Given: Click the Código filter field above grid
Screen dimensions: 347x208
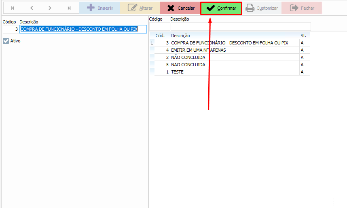Looking at the screenshot, I should (159, 27).
